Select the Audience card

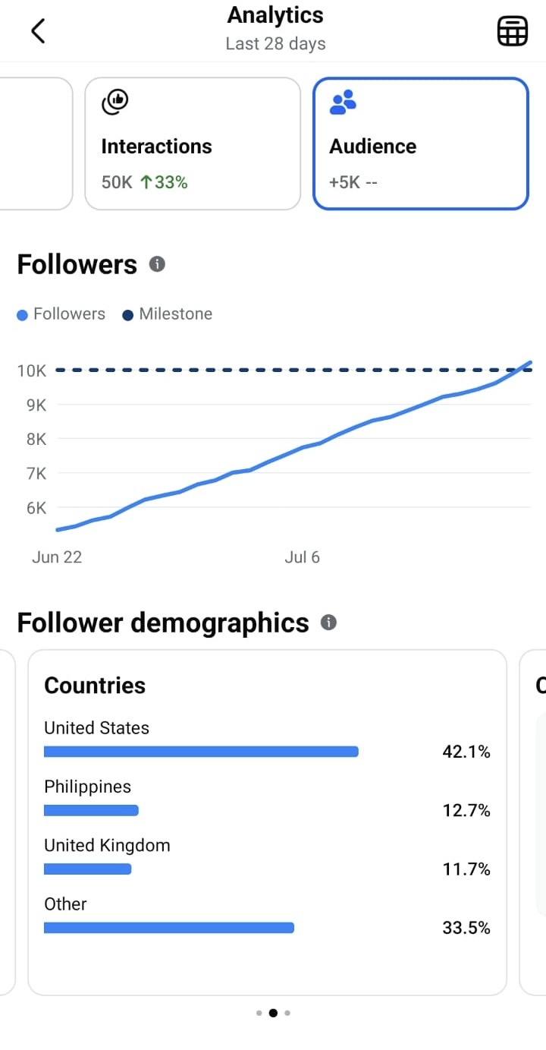point(421,143)
